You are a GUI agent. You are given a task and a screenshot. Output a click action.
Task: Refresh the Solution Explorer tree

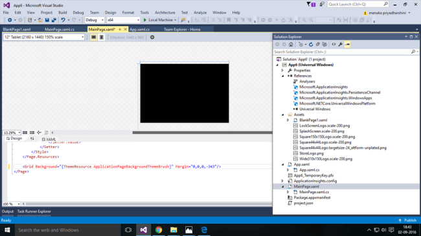coord(311,45)
